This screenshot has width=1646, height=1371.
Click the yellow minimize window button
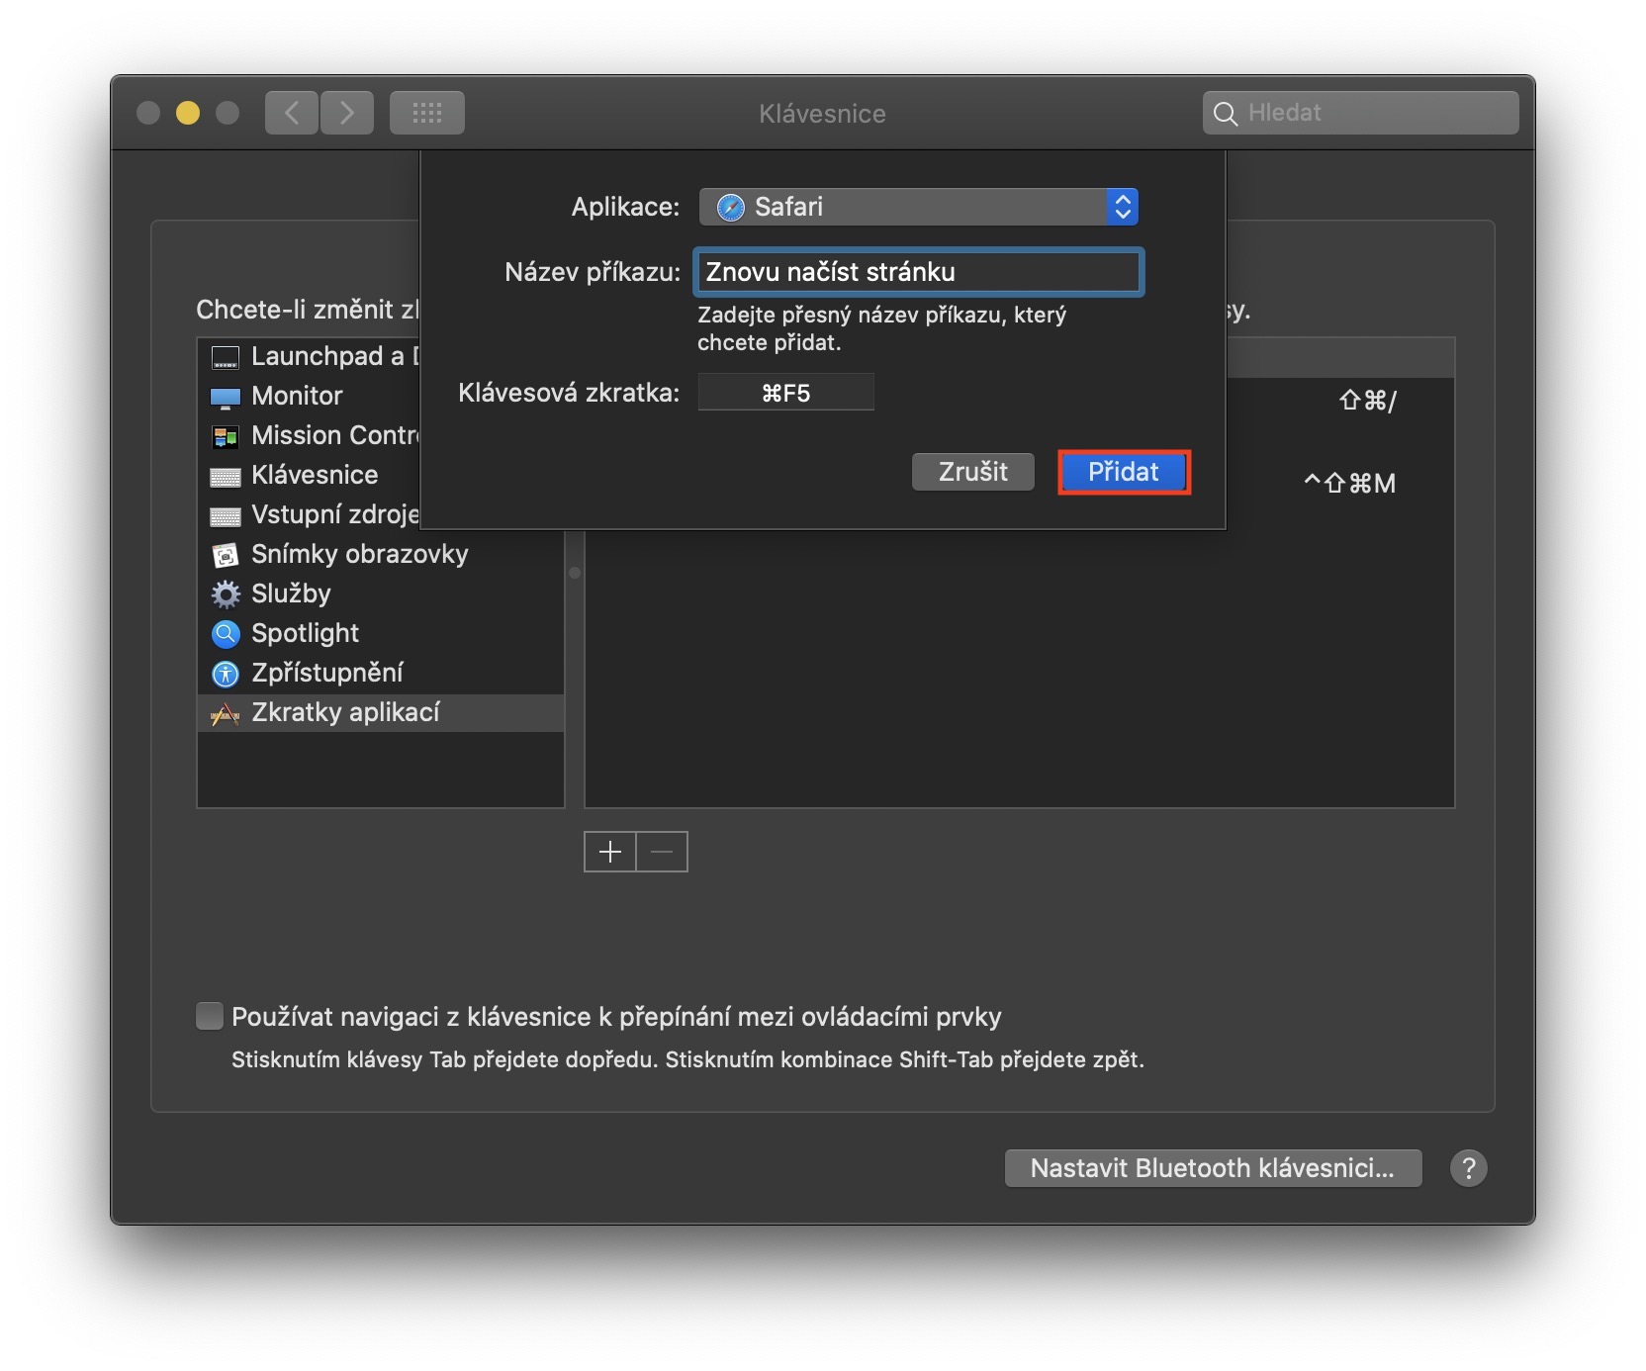point(188,113)
